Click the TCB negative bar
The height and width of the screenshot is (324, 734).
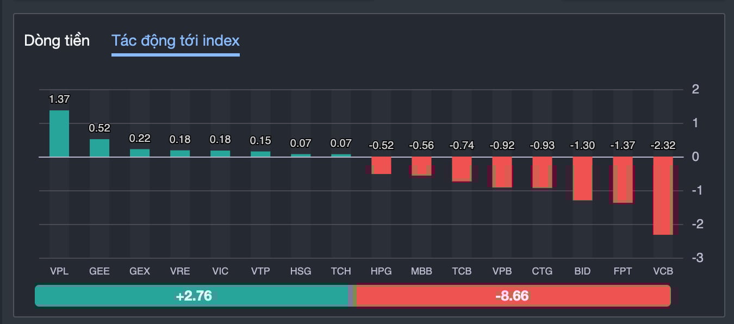(x=462, y=169)
